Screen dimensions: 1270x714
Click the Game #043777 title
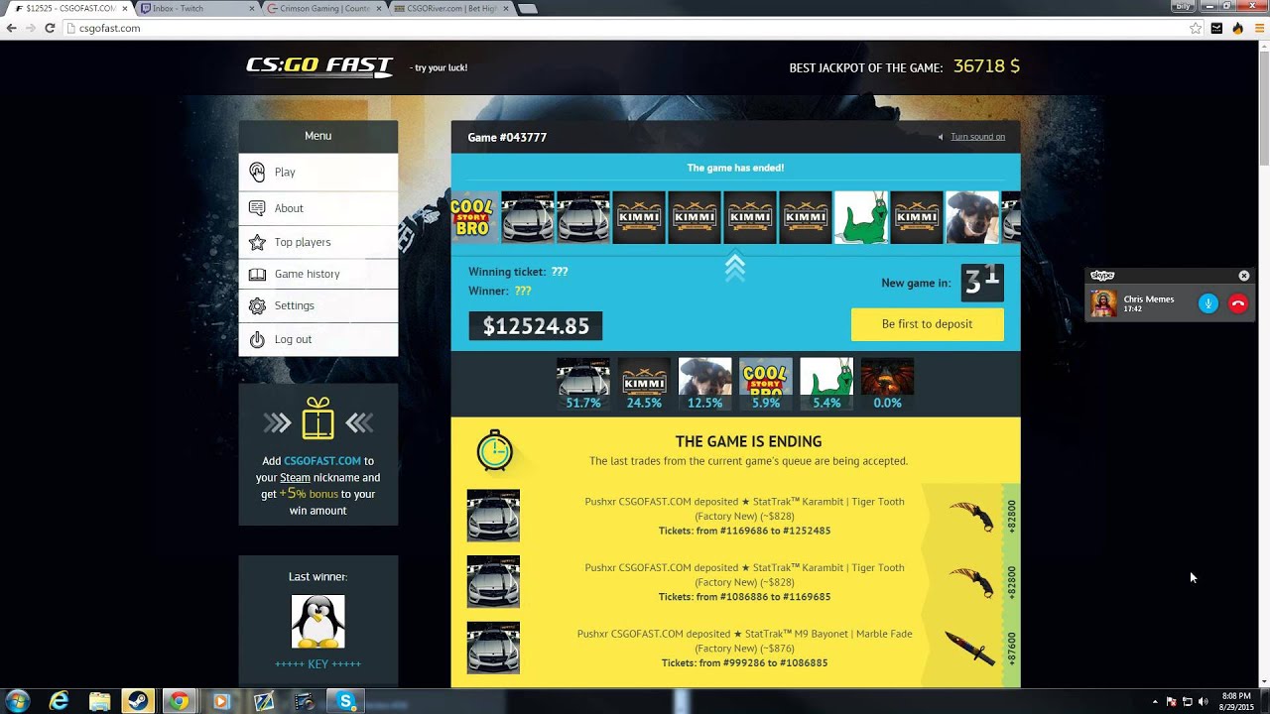(507, 138)
